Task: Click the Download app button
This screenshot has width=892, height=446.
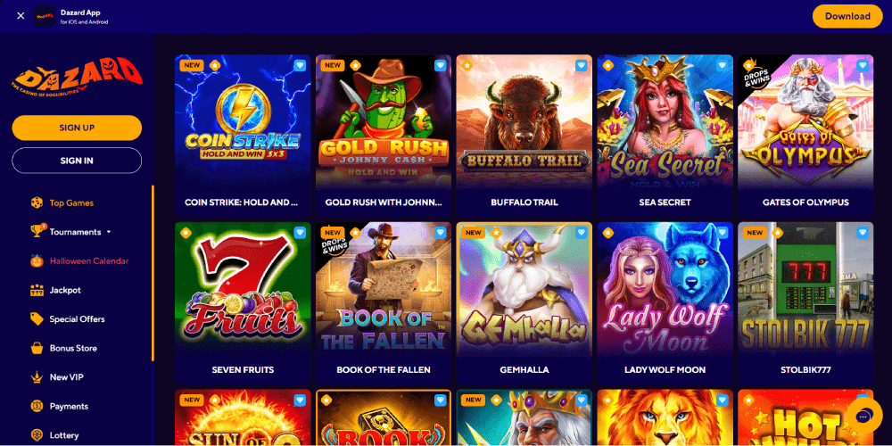Action: click(847, 16)
